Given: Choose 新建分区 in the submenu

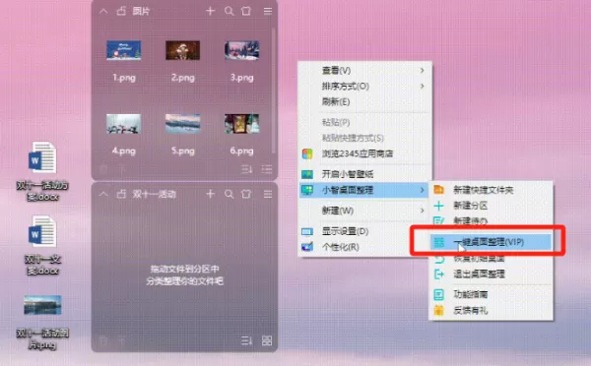Looking at the screenshot, I should pyautogui.click(x=492, y=206).
